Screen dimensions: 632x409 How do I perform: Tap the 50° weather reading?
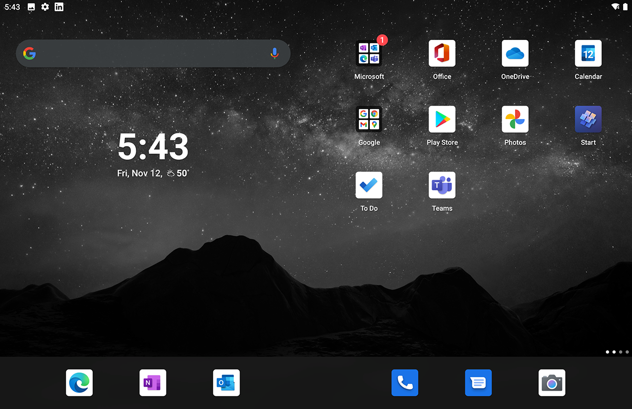(x=183, y=173)
